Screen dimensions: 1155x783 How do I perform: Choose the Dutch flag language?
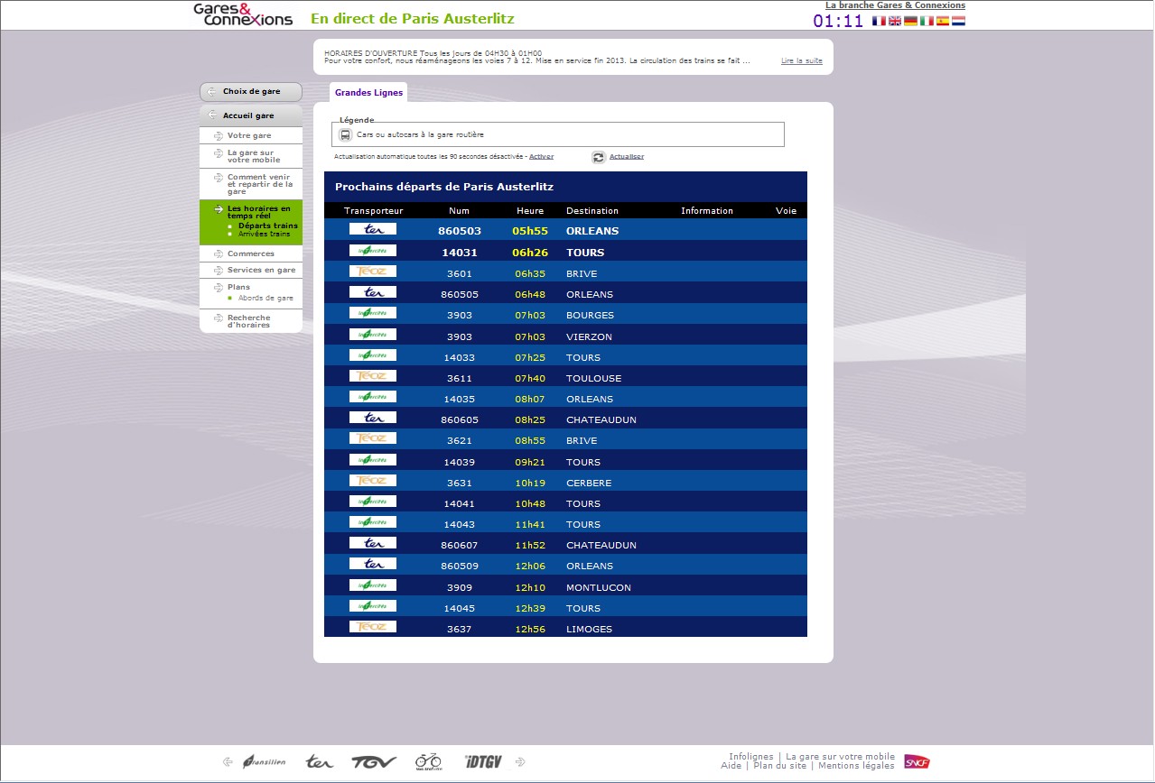point(959,21)
